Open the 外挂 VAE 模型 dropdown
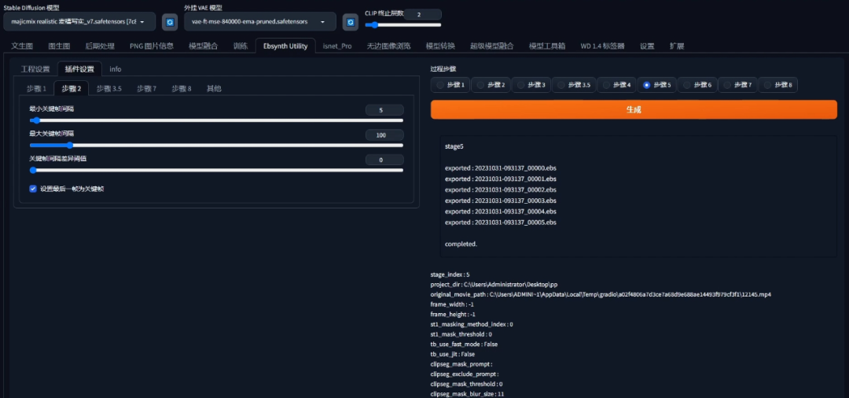This screenshot has width=849, height=398. (260, 22)
